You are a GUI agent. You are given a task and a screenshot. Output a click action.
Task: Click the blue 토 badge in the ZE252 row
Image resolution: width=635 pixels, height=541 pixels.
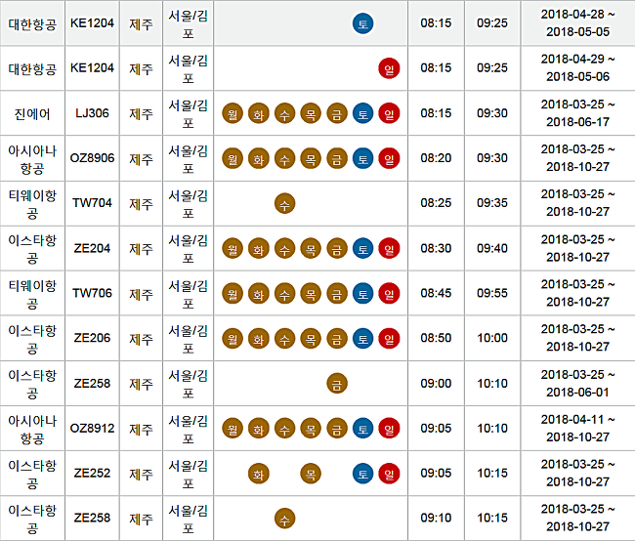click(362, 474)
